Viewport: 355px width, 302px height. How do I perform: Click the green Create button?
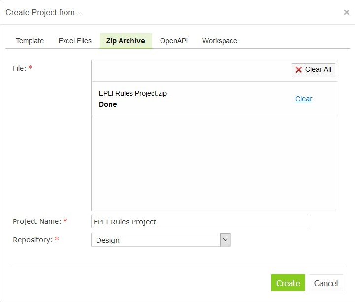[x=288, y=283]
